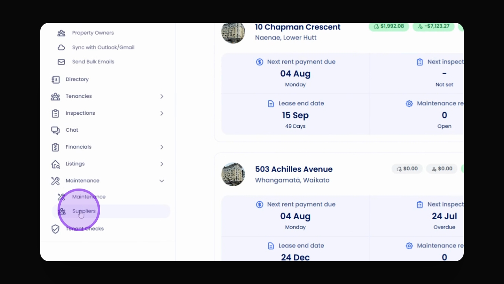Expand the Listings chevron
This screenshot has width=504, height=284.
coord(162,164)
